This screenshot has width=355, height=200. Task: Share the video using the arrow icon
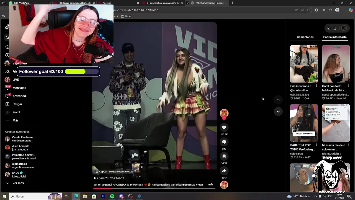pos(224,171)
